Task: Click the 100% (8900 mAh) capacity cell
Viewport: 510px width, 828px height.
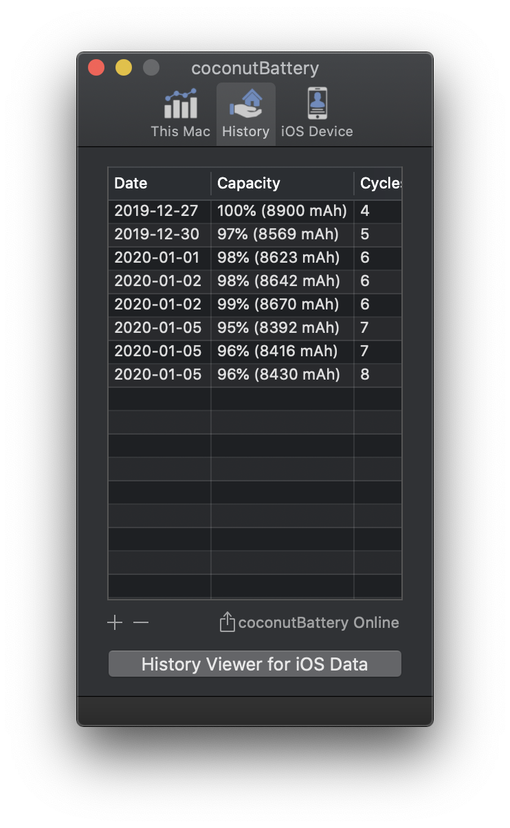Action: (x=282, y=211)
